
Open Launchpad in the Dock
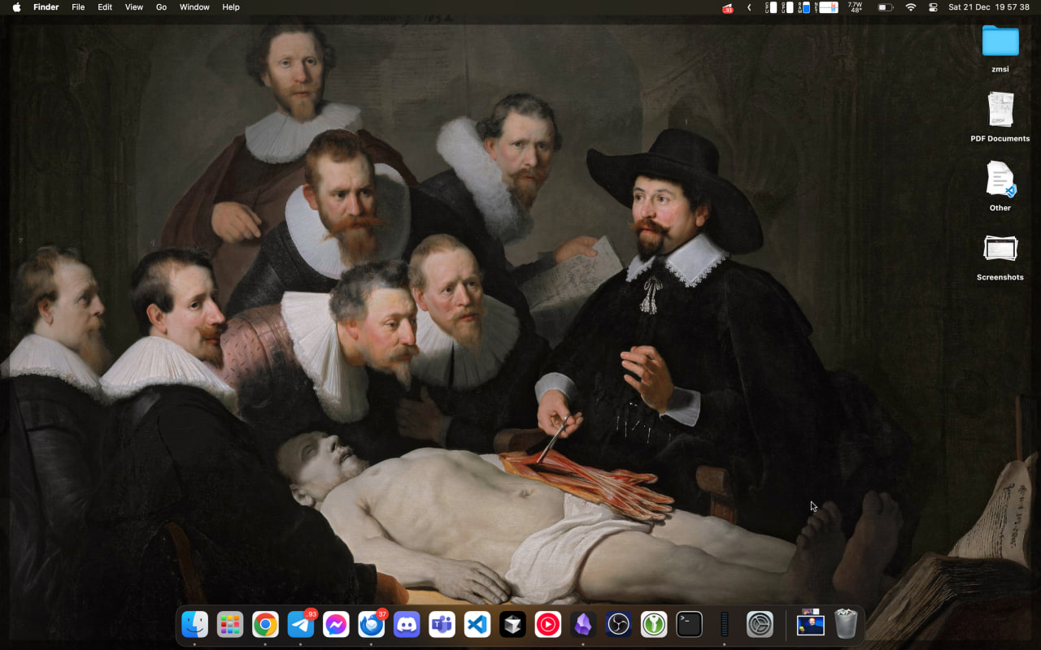coord(230,625)
